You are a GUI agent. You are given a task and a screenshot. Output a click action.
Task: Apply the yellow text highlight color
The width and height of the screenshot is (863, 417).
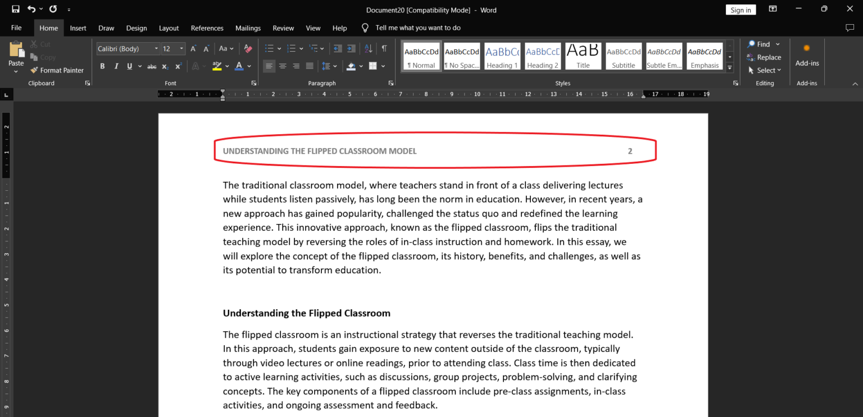[x=217, y=66]
